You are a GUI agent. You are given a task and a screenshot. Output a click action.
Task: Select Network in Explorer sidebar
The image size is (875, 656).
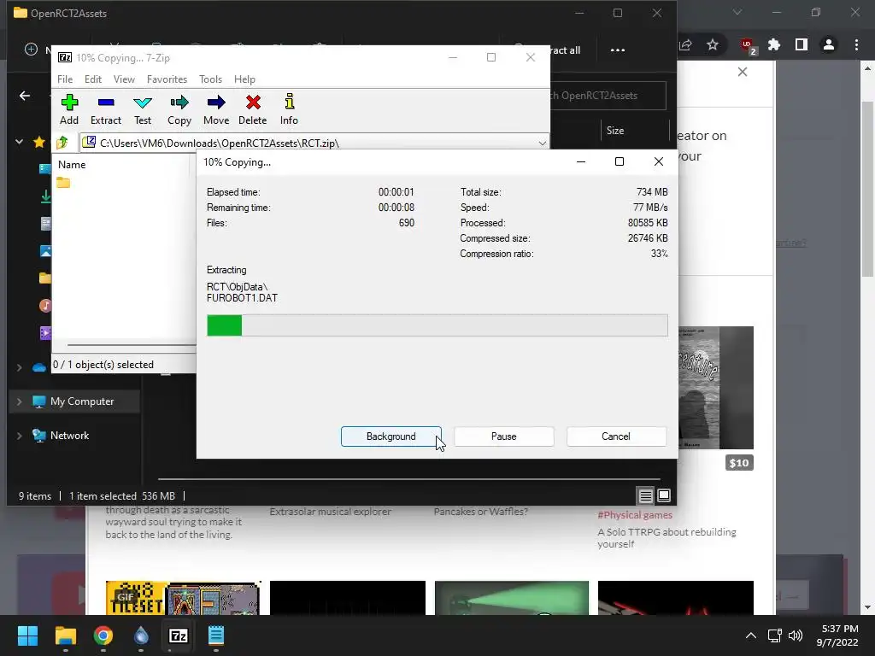click(x=69, y=436)
